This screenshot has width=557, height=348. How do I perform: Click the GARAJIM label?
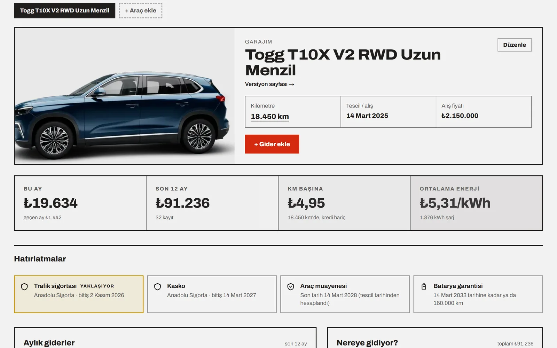click(x=259, y=42)
